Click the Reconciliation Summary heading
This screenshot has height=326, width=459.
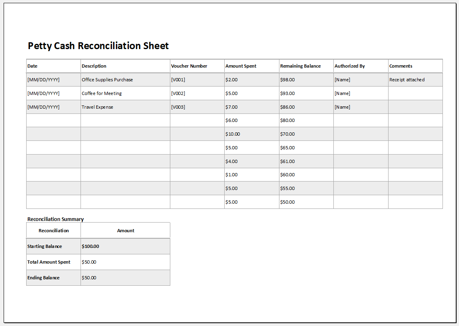click(x=55, y=219)
